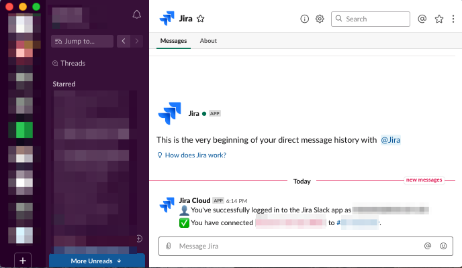462x268 pixels.
Task: Attach a file using paperclip icon
Action: 169,246
